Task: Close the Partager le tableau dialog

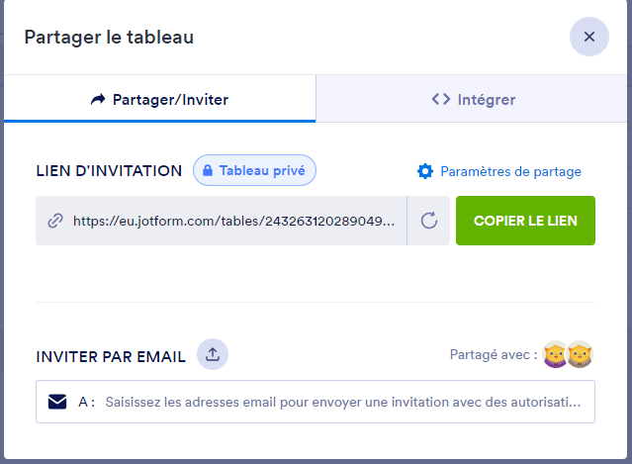Action: click(588, 38)
